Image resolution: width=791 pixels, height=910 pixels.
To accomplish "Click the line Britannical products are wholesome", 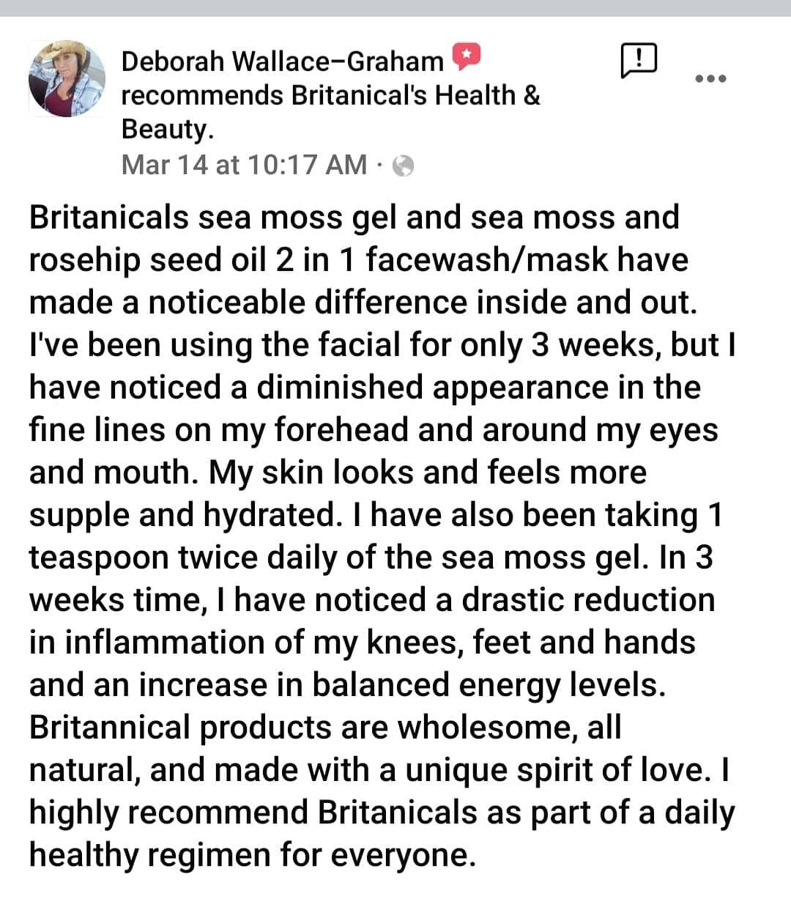I will [x=325, y=728].
